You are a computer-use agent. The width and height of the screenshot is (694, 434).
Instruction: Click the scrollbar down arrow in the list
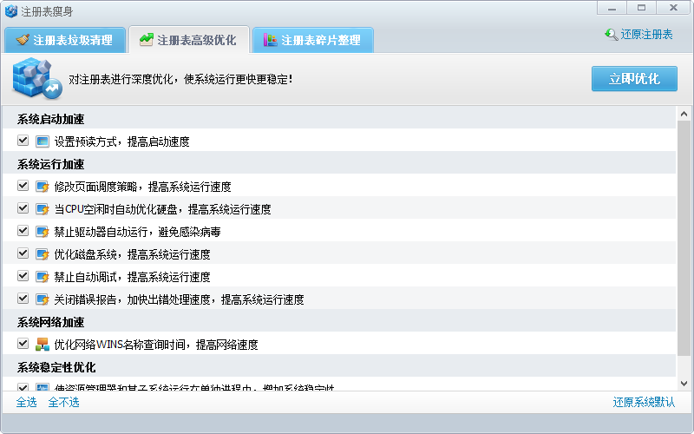(684, 383)
